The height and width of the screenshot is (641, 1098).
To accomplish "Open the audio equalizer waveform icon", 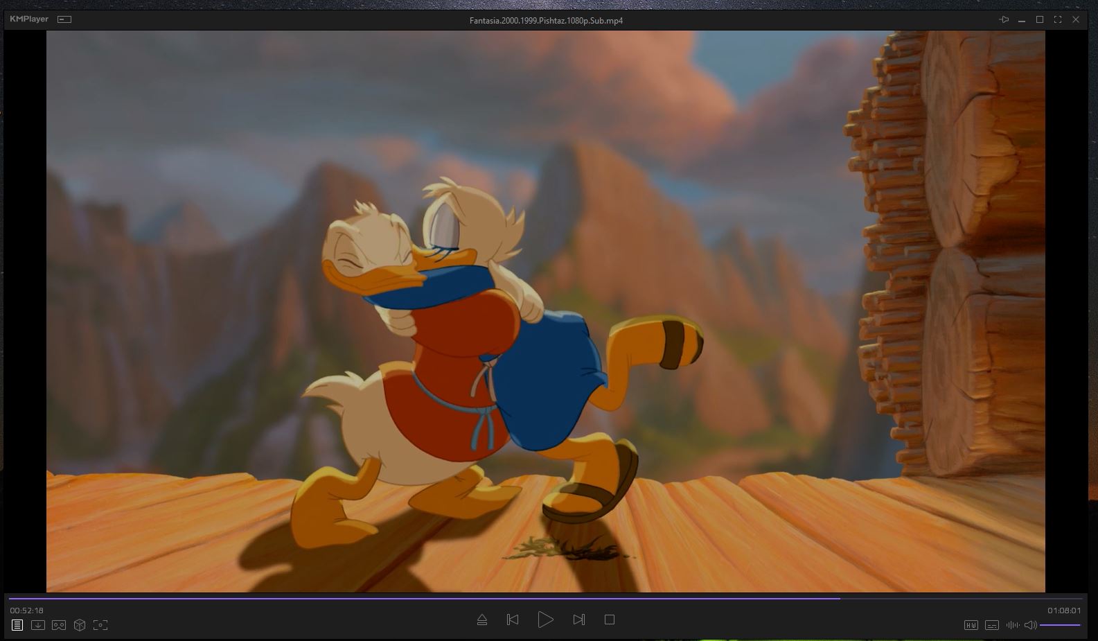I will 1012,625.
